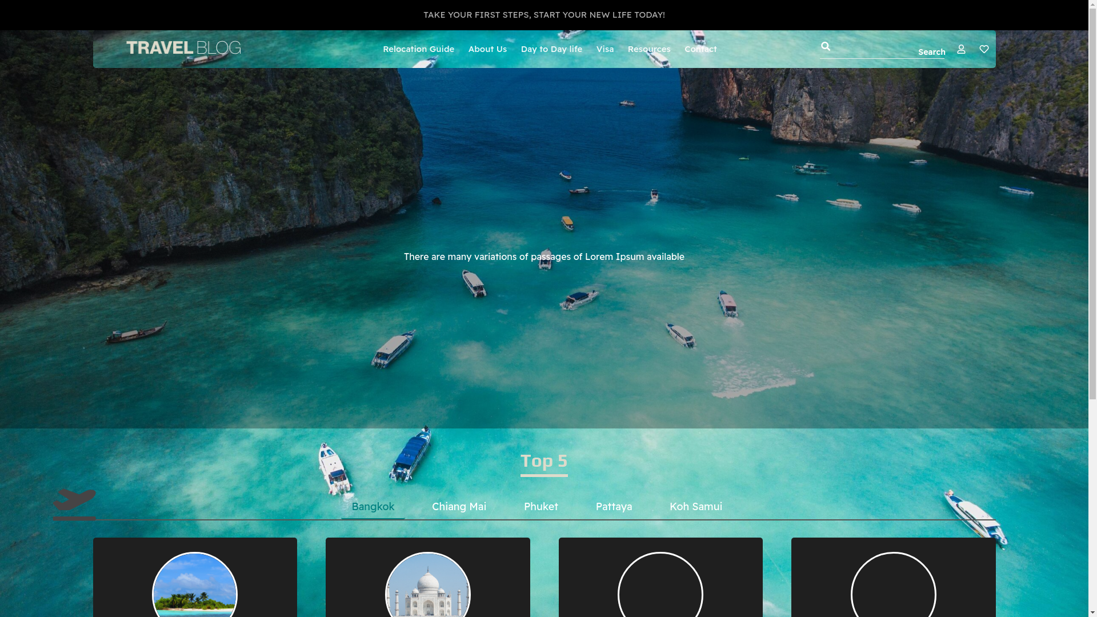This screenshot has width=1097, height=617.
Task: Click the Top 5 heading
Action: click(x=544, y=461)
